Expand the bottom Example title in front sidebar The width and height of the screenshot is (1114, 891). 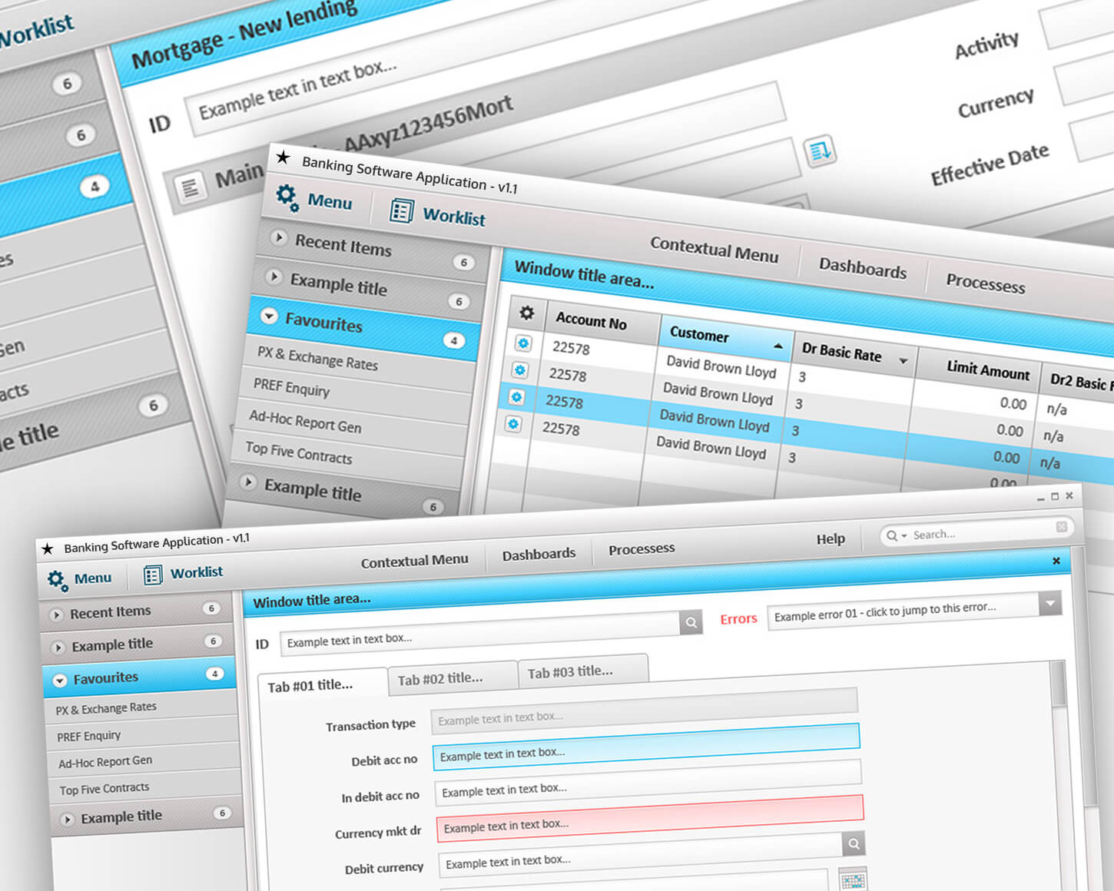pos(67,820)
